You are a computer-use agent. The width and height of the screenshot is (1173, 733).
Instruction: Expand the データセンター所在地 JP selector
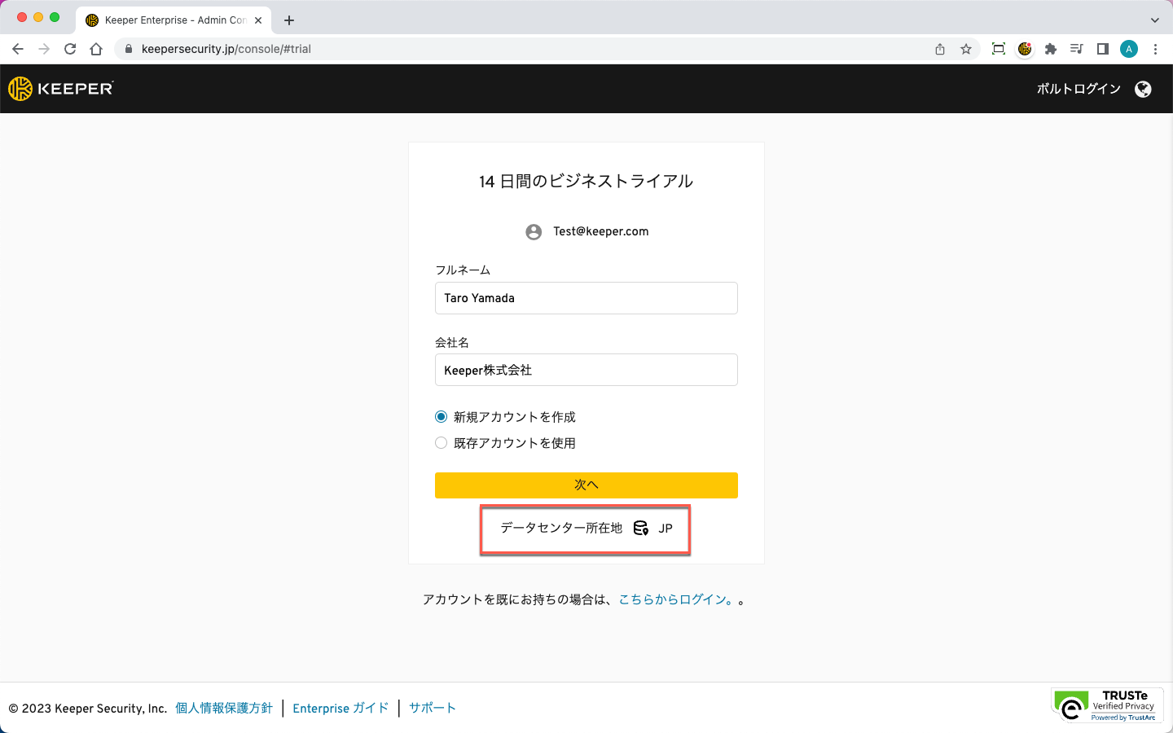tap(586, 529)
